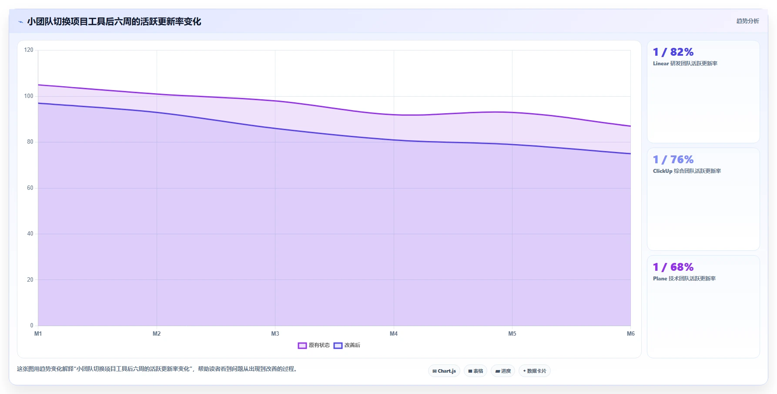Open the Chart.js tag
Viewport: 777px width, 394px height.
[x=444, y=371]
